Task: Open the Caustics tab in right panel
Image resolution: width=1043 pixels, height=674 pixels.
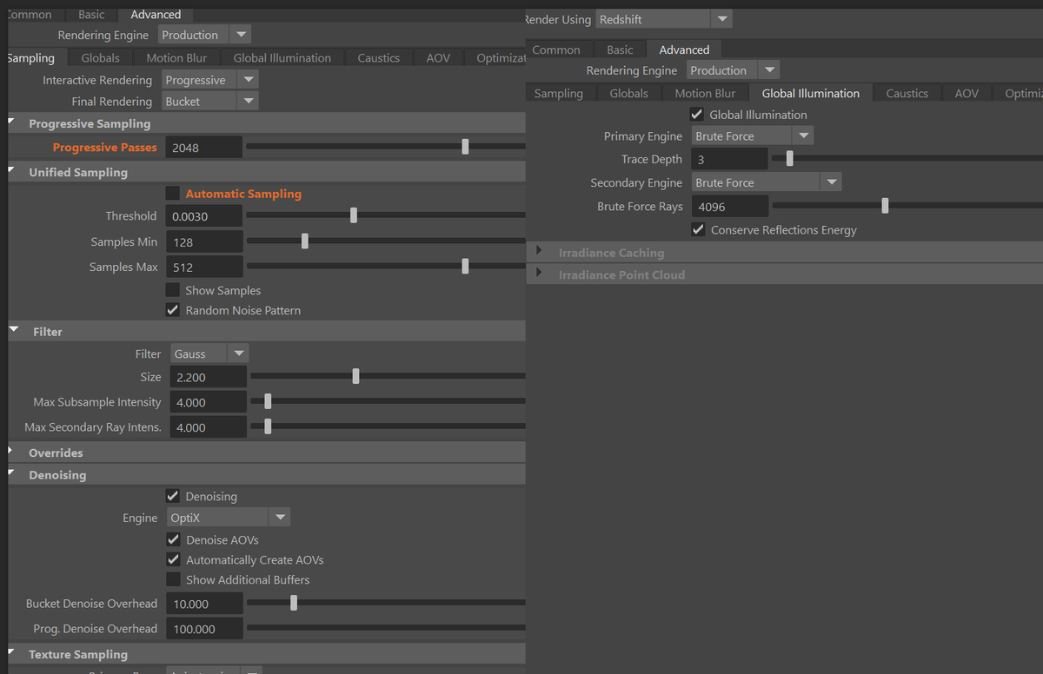Action: (907, 93)
